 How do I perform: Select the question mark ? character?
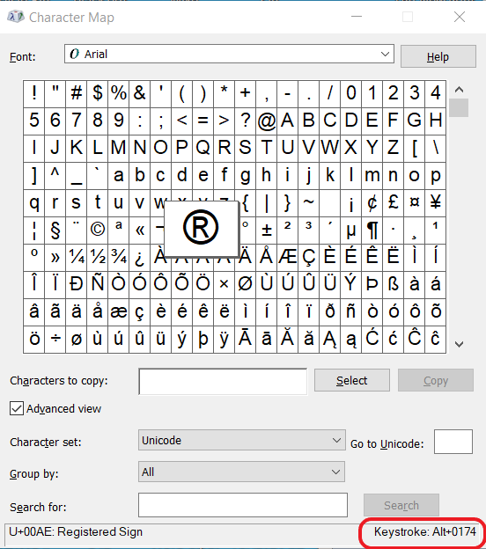246,121
